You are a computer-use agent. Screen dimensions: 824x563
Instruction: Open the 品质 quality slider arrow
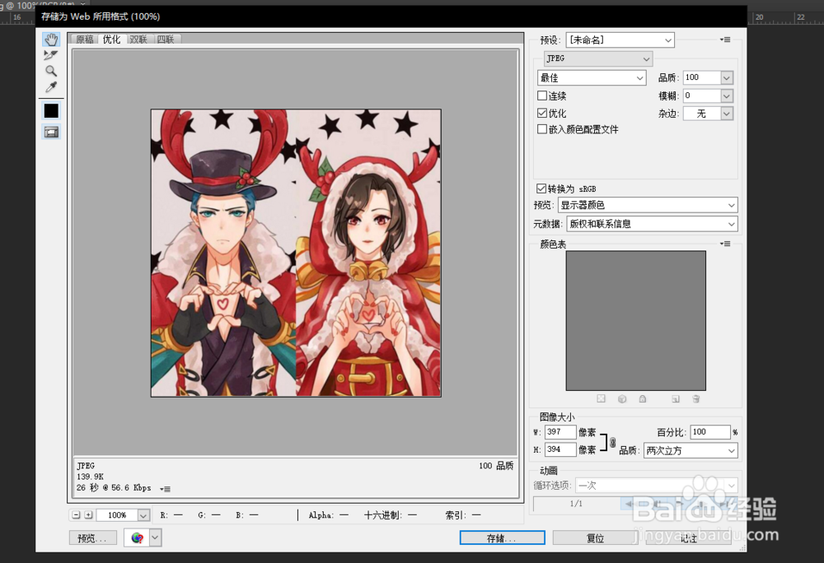[x=727, y=77]
